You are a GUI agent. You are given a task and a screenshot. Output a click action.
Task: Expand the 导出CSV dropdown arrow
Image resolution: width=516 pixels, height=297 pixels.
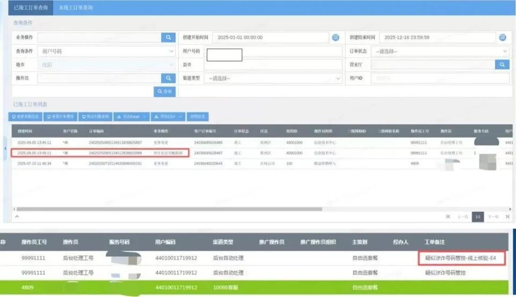point(182,117)
